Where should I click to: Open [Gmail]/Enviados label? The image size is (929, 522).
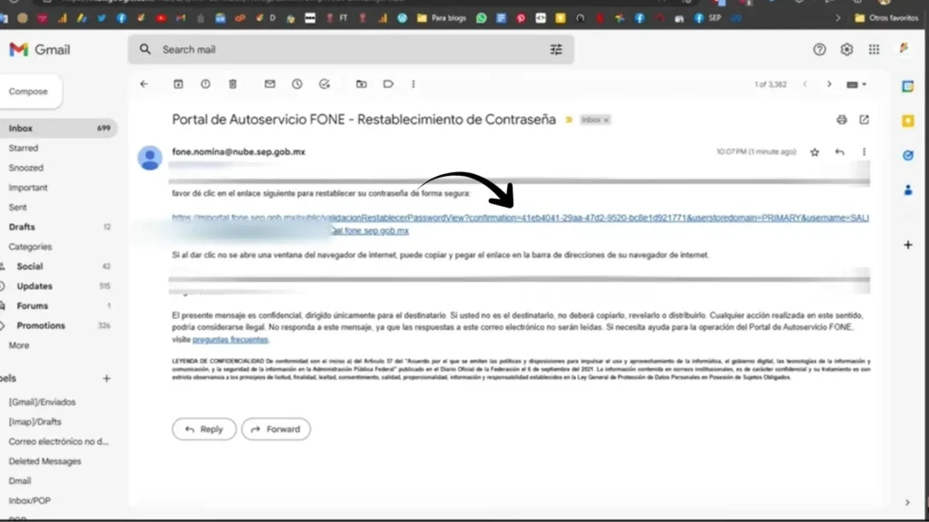pos(42,401)
